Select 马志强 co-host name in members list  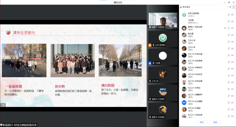[x=191, y=20]
